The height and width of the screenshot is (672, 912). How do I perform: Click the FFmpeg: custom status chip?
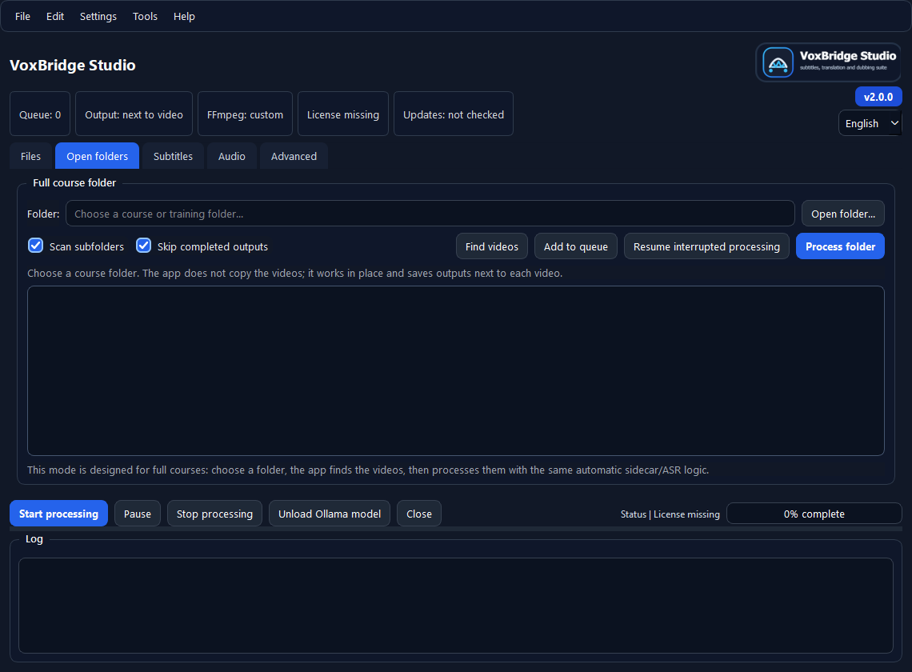pyautogui.click(x=245, y=114)
